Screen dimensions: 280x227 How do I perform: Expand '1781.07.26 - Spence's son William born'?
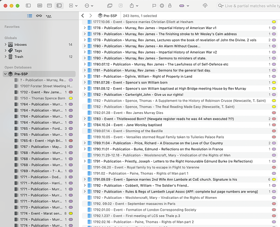point(85,82)
